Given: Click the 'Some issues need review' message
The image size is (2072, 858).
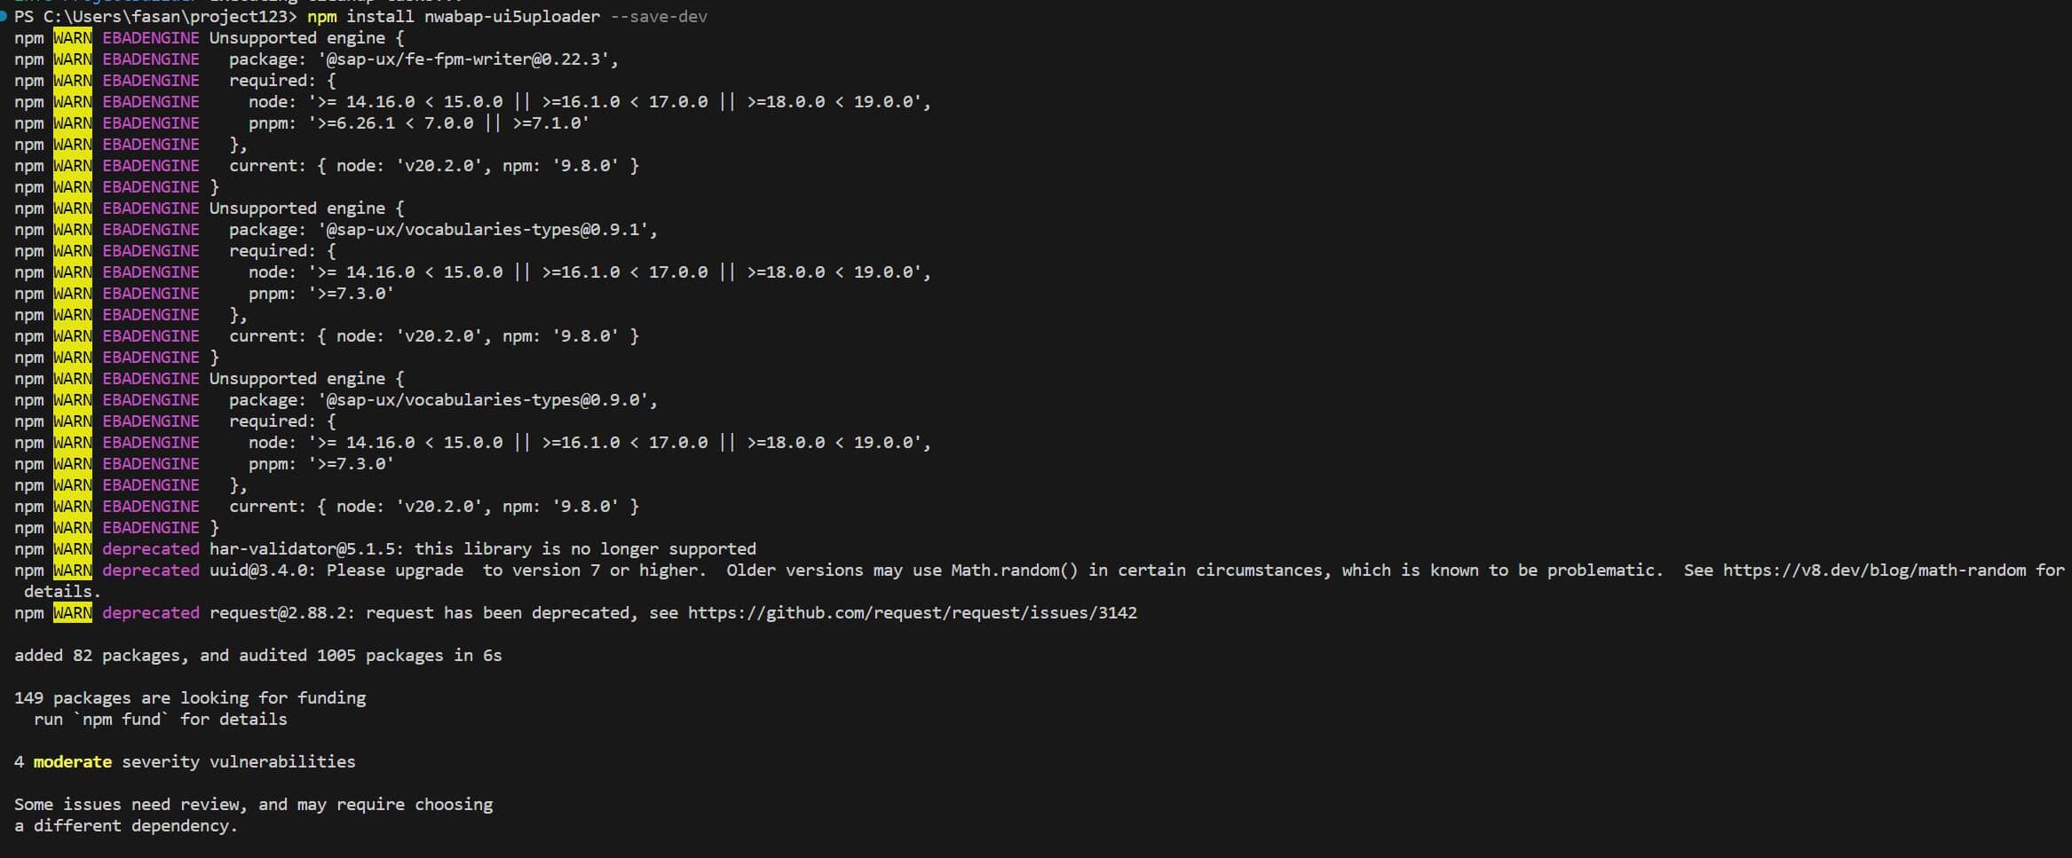Looking at the screenshot, I should [x=253, y=805].
